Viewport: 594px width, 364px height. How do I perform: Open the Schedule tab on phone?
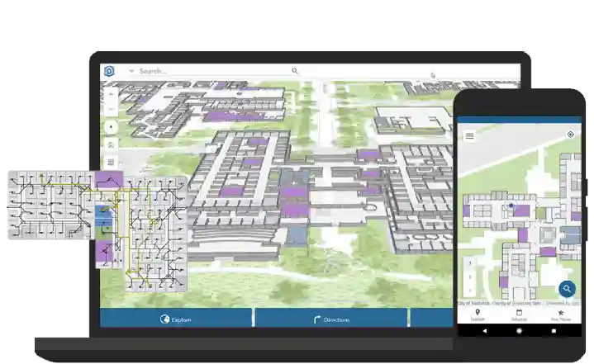(x=519, y=314)
